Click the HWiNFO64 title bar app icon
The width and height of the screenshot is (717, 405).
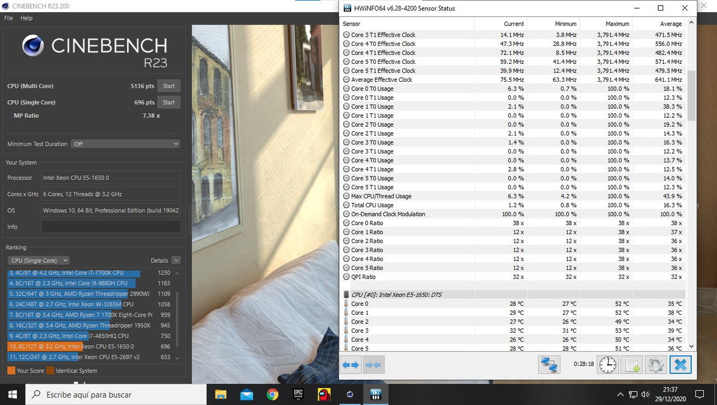point(347,8)
